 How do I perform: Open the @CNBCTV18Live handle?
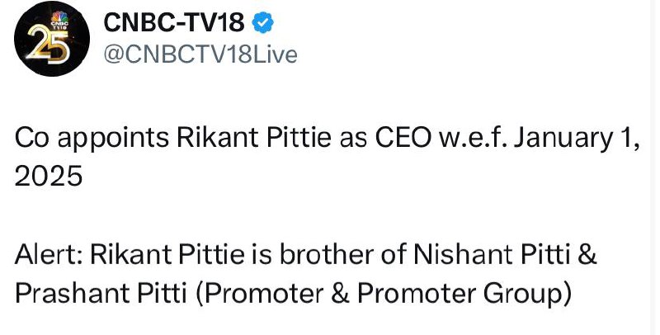tap(200, 54)
